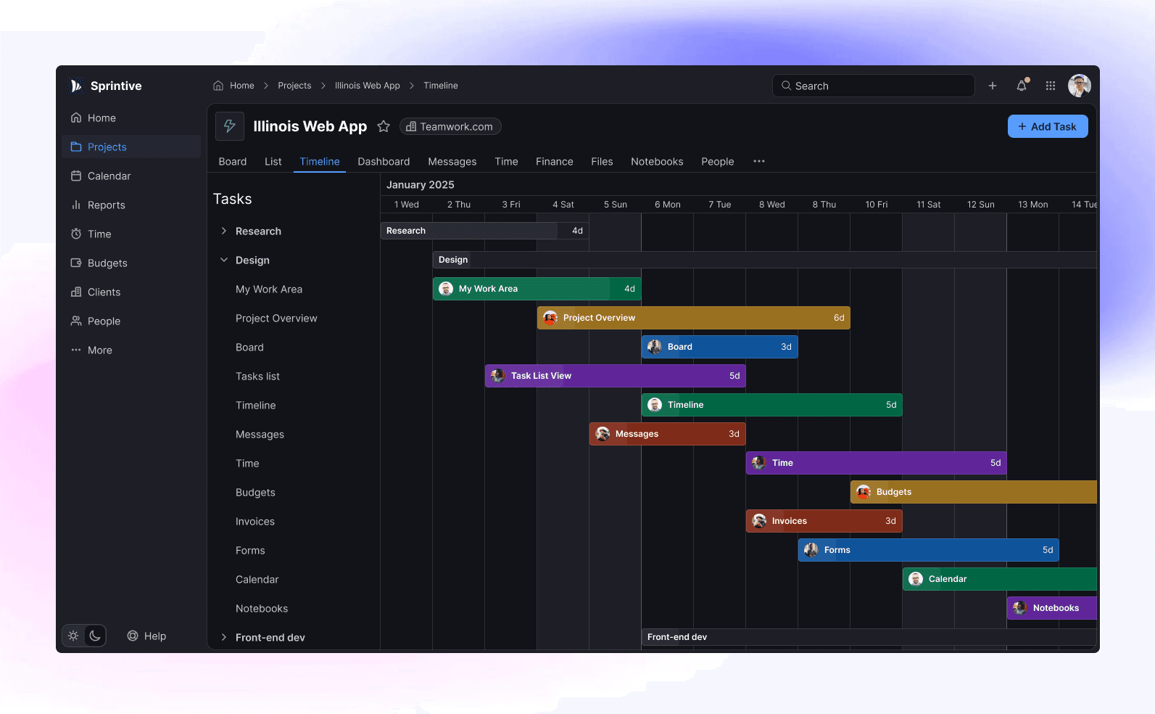Open the People tab
This screenshot has width=1155, height=714.
click(x=718, y=161)
